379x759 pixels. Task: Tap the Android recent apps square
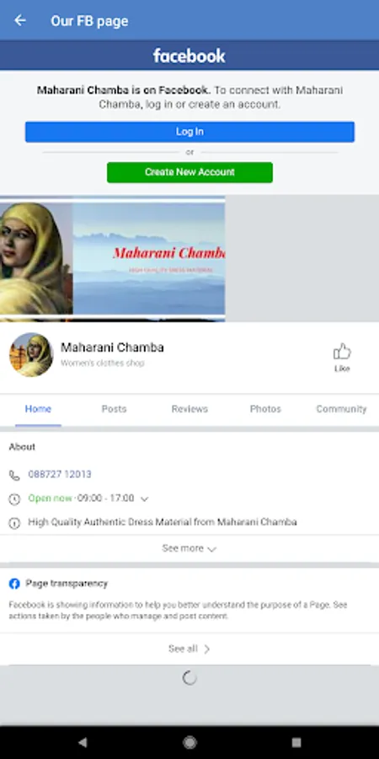296,742
